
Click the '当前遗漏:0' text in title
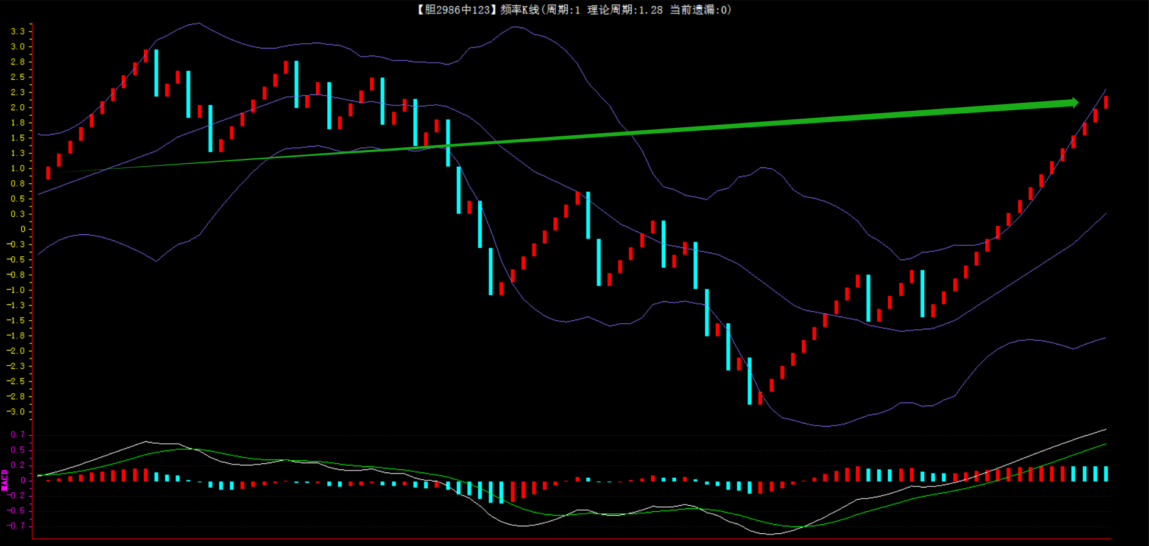(x=699, y=10)
